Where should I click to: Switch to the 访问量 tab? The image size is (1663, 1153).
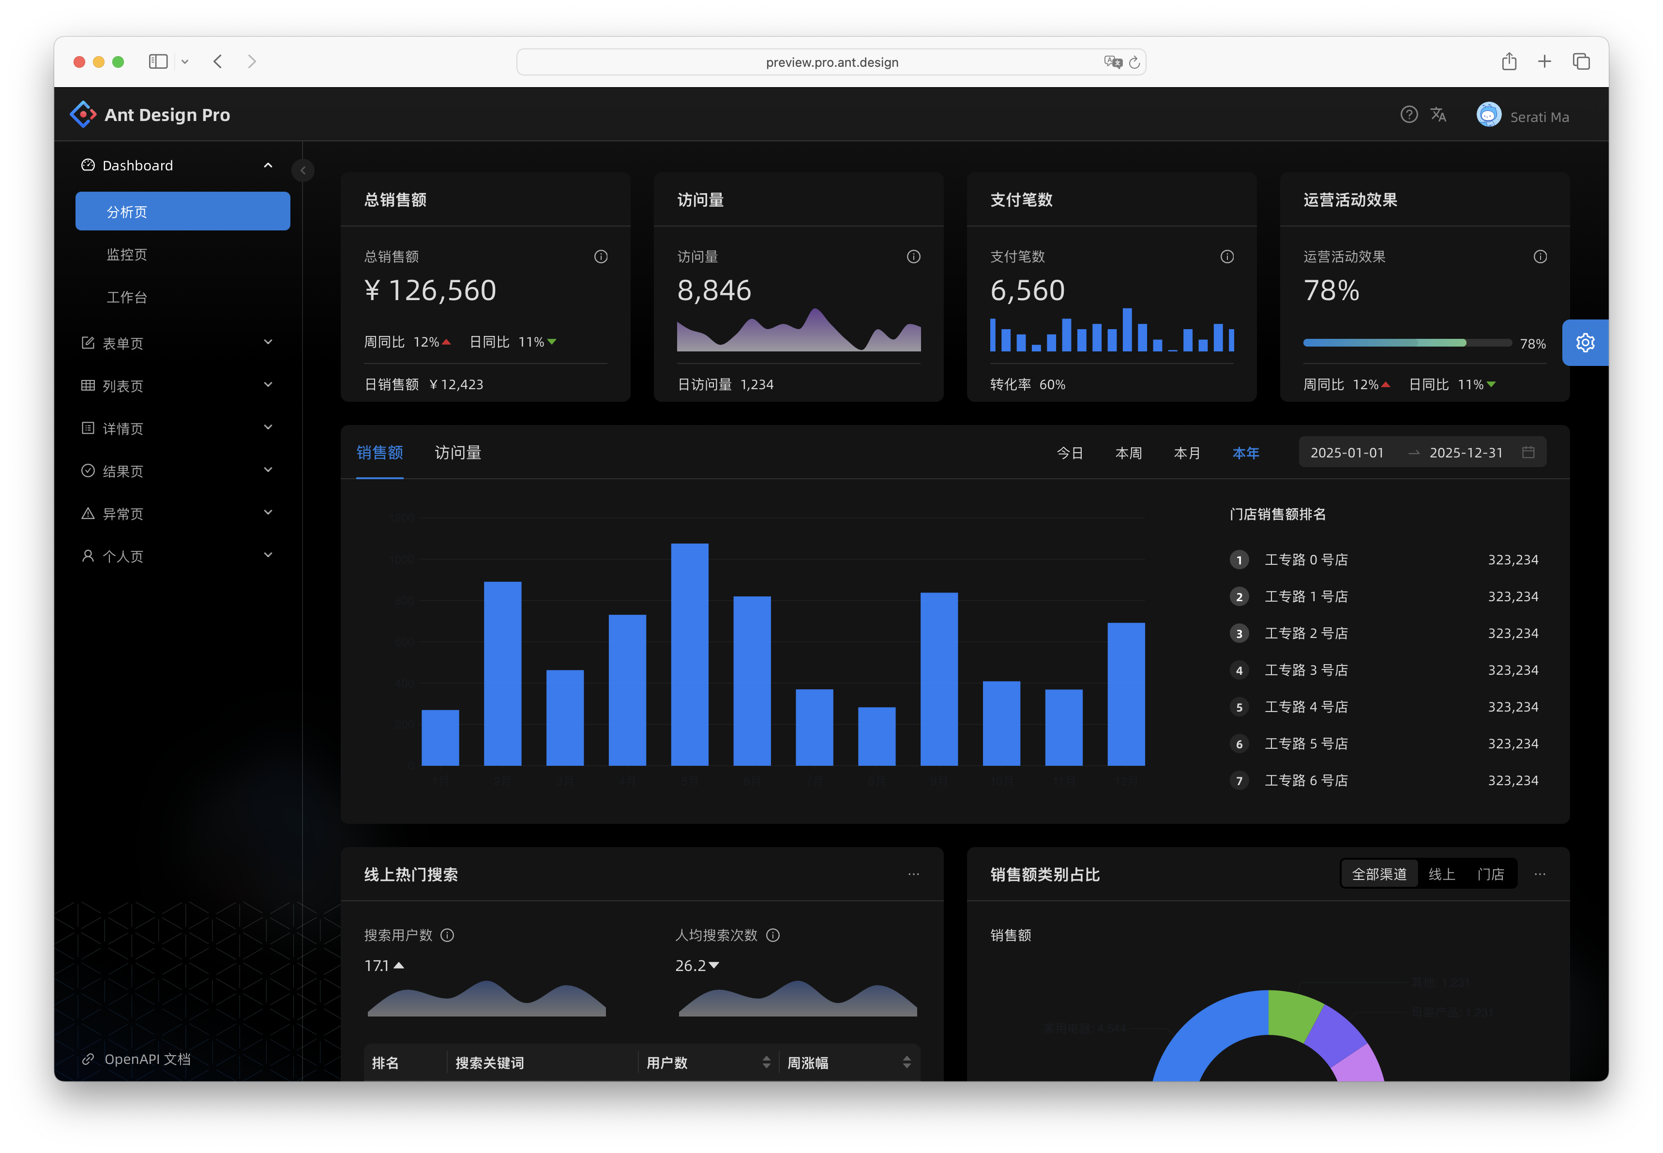[x=457, y=452]
